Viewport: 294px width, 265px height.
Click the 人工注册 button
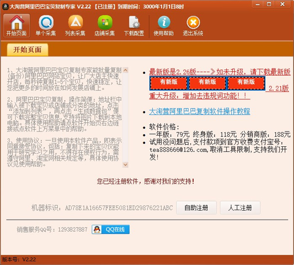pos(240,208)
